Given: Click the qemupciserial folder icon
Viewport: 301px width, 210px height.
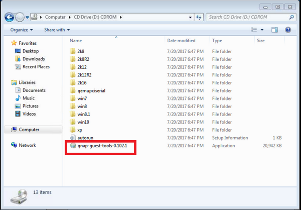Looking at the screenshot, I should click(73, 90).
